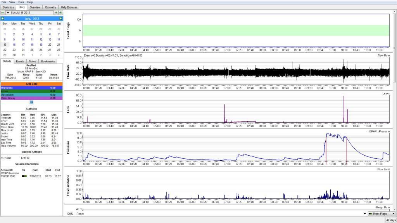Click the orange AHI 0.00 bar
397x223 pixels.
point(31,84)
